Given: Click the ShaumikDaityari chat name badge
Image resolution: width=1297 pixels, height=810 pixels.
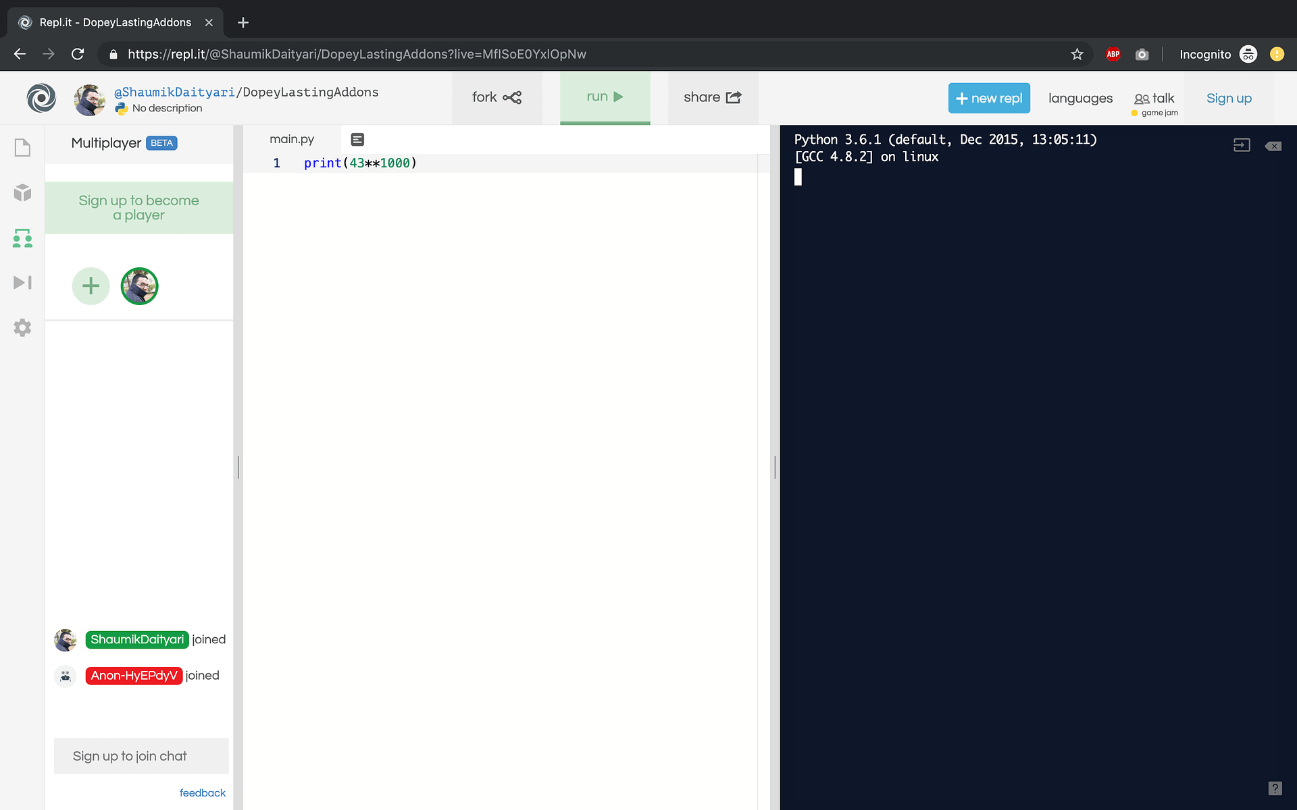Looking at the screenshot, I should [x=137, y=639].
